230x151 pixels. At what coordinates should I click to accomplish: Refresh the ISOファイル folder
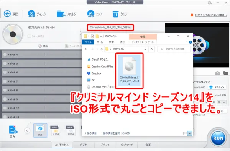(152, 49)
